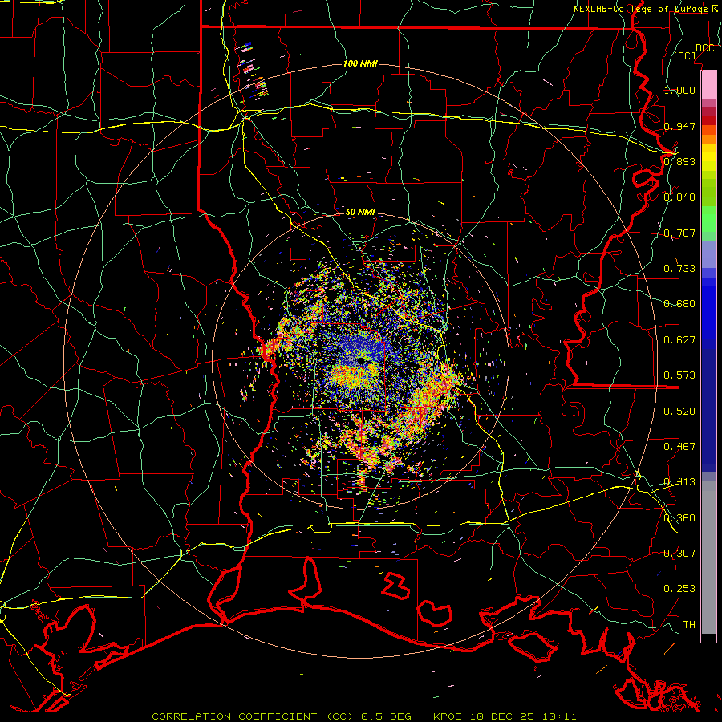Click the [CC] legend header
The height and width of the screenshot is (722, 722).
[684, 55]
